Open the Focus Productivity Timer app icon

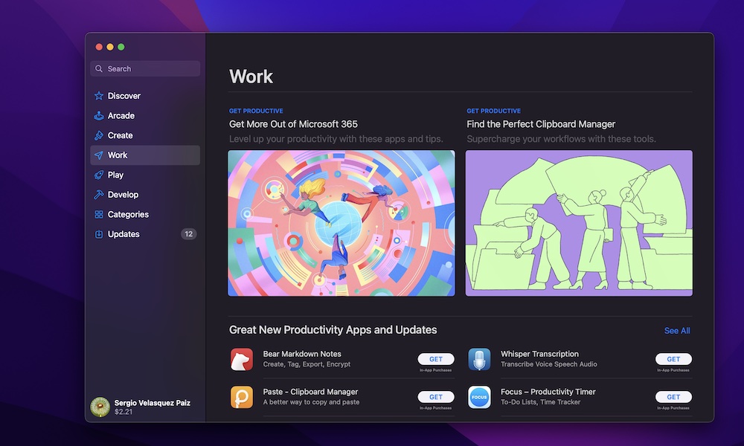point(479,397)
